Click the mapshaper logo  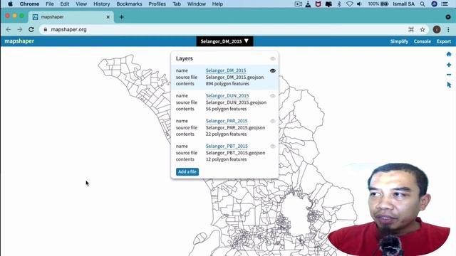click(19, 41)
